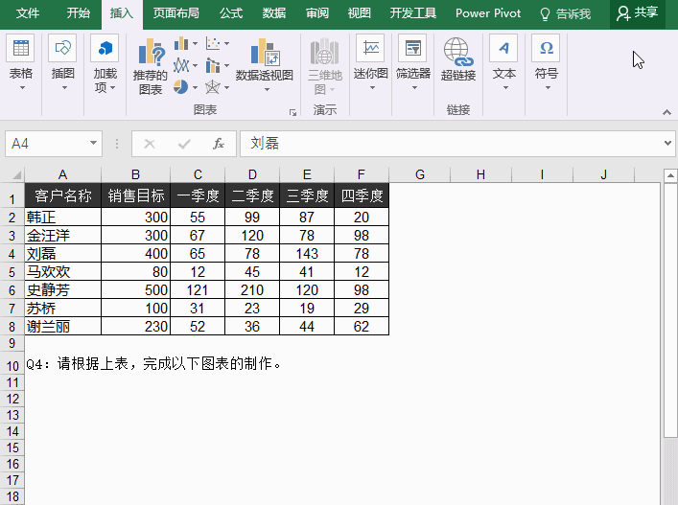Open the 筛选器 filters icon

point(413,57)
